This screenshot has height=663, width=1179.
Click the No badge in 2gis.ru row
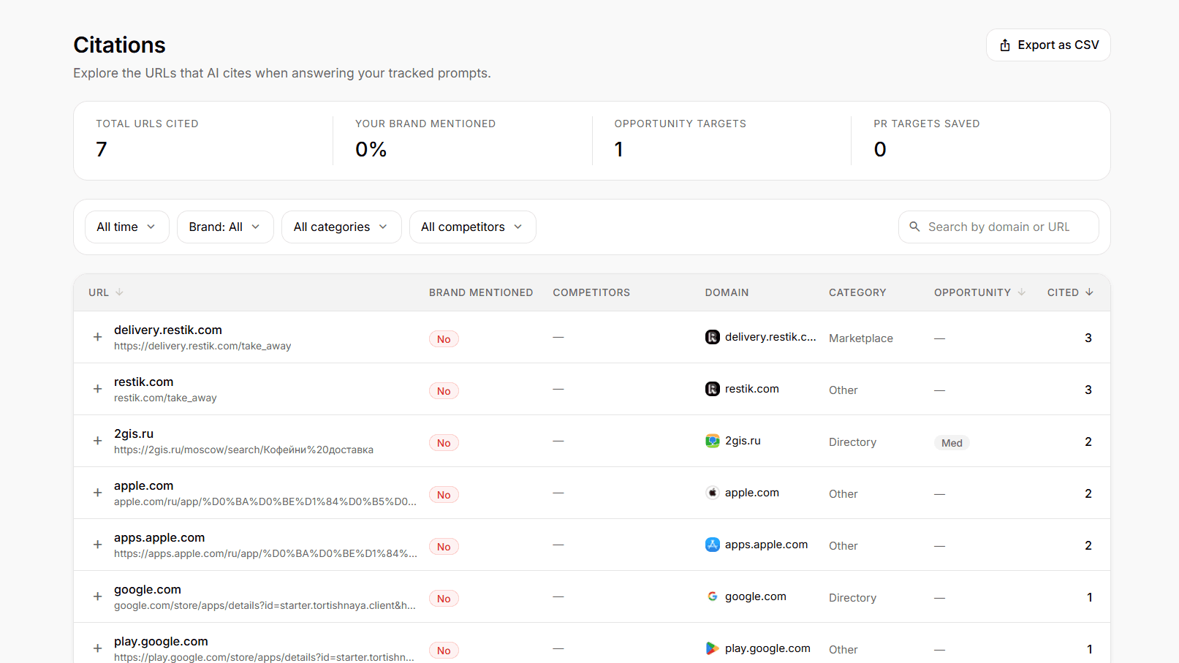tap(444, 443)
